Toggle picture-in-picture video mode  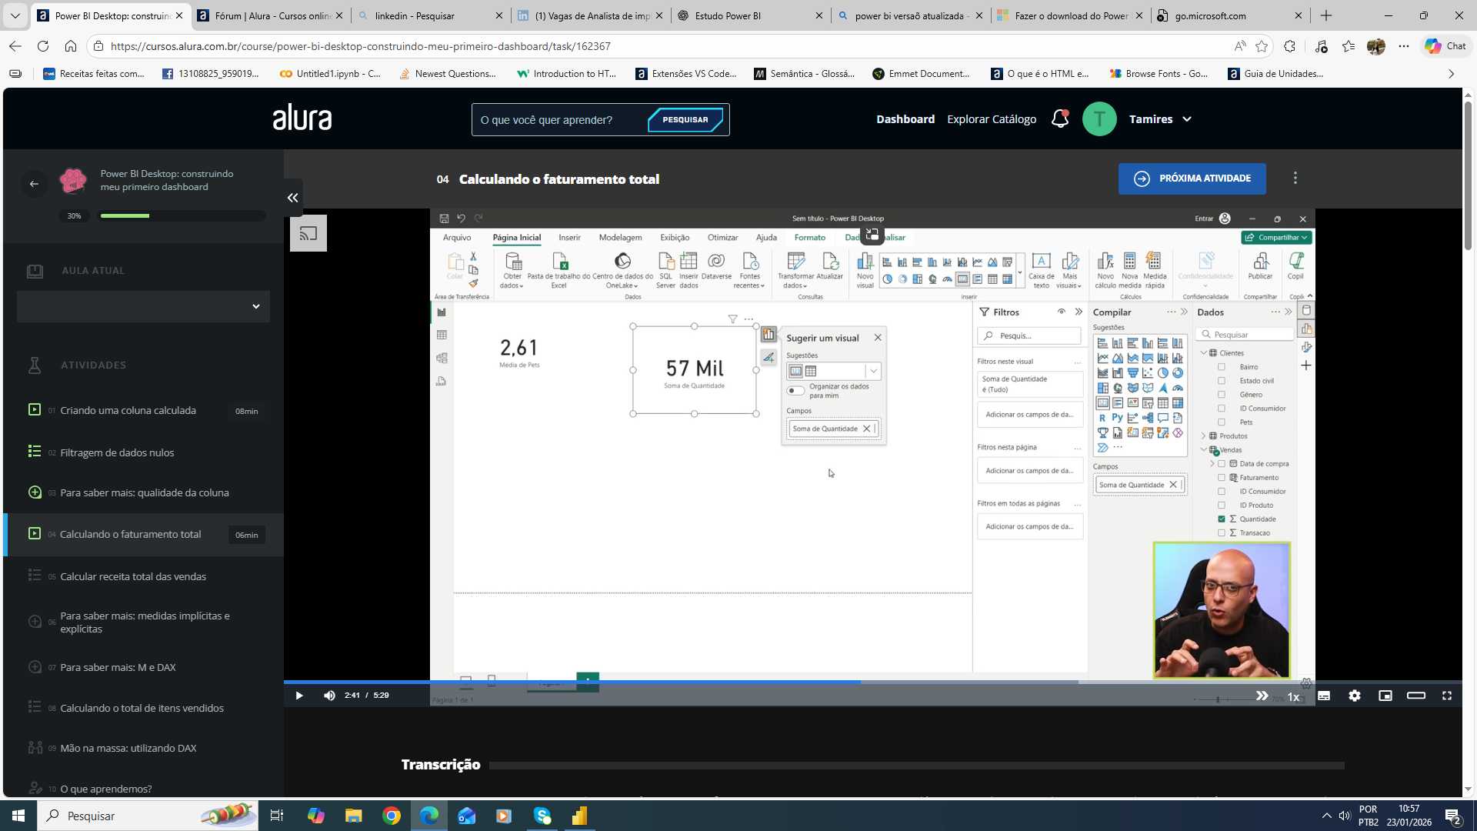point(1385,696)
